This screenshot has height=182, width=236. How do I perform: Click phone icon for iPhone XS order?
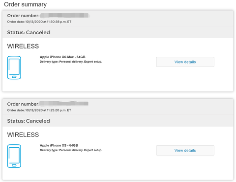coord(14,156)
